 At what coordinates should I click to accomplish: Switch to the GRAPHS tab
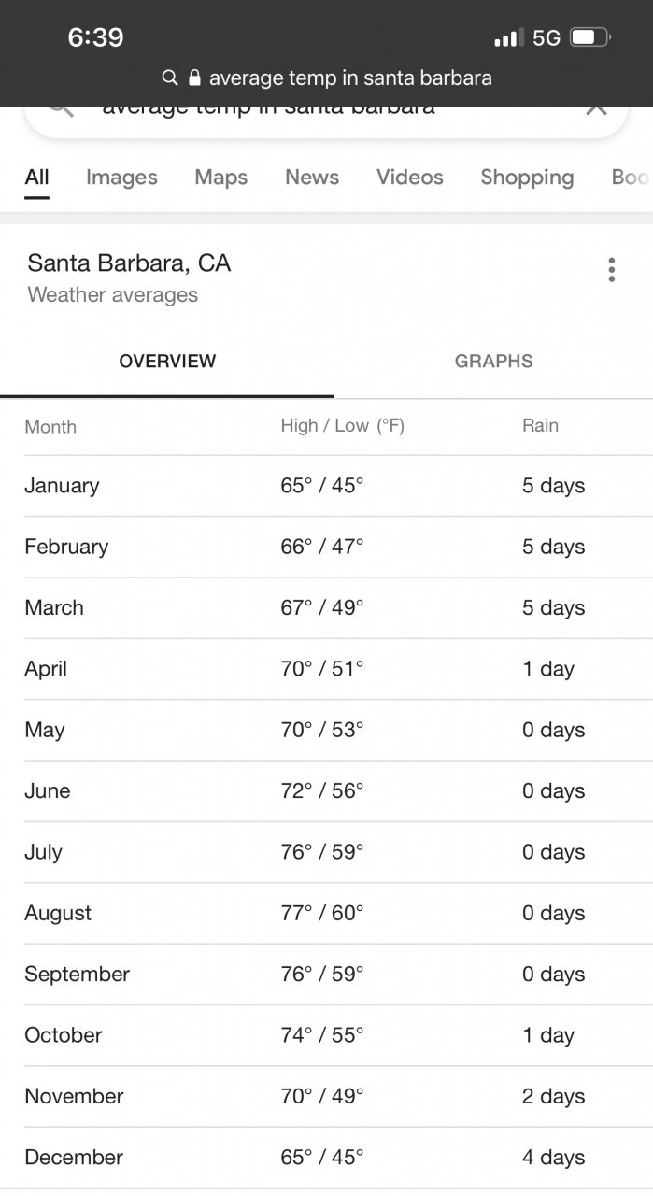[x=493, y=362]
